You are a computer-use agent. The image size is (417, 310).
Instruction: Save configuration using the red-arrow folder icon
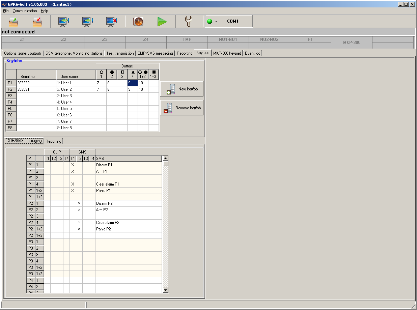pyautogui.click(x=37, y=21)
